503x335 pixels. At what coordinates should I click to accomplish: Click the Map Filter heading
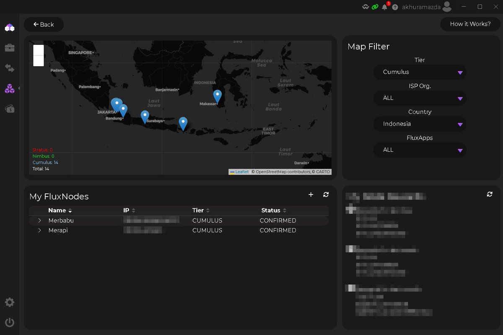pyautogui.click(x=368, y=47)
